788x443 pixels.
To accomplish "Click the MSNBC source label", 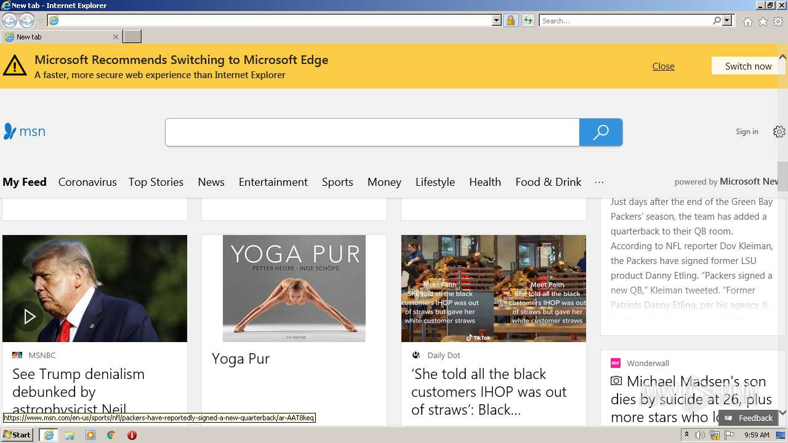I will coord(42,355).
